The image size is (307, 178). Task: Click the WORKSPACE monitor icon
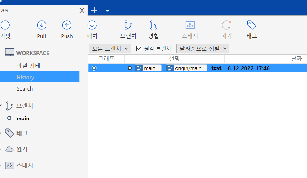(x=9, y=52)
